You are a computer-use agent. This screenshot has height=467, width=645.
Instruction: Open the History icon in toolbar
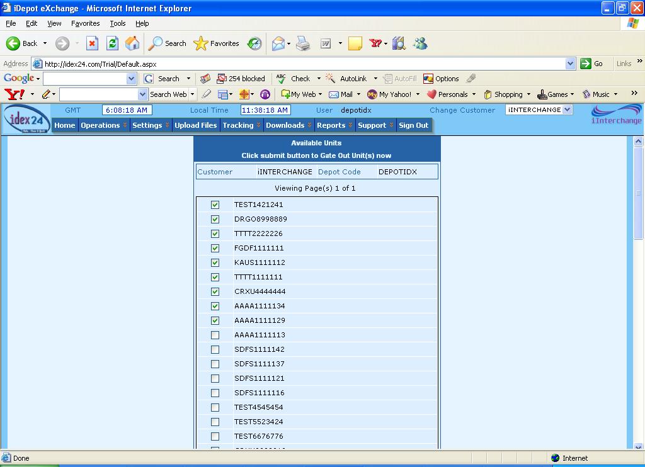pyautogui.click(x=254, y=43)
